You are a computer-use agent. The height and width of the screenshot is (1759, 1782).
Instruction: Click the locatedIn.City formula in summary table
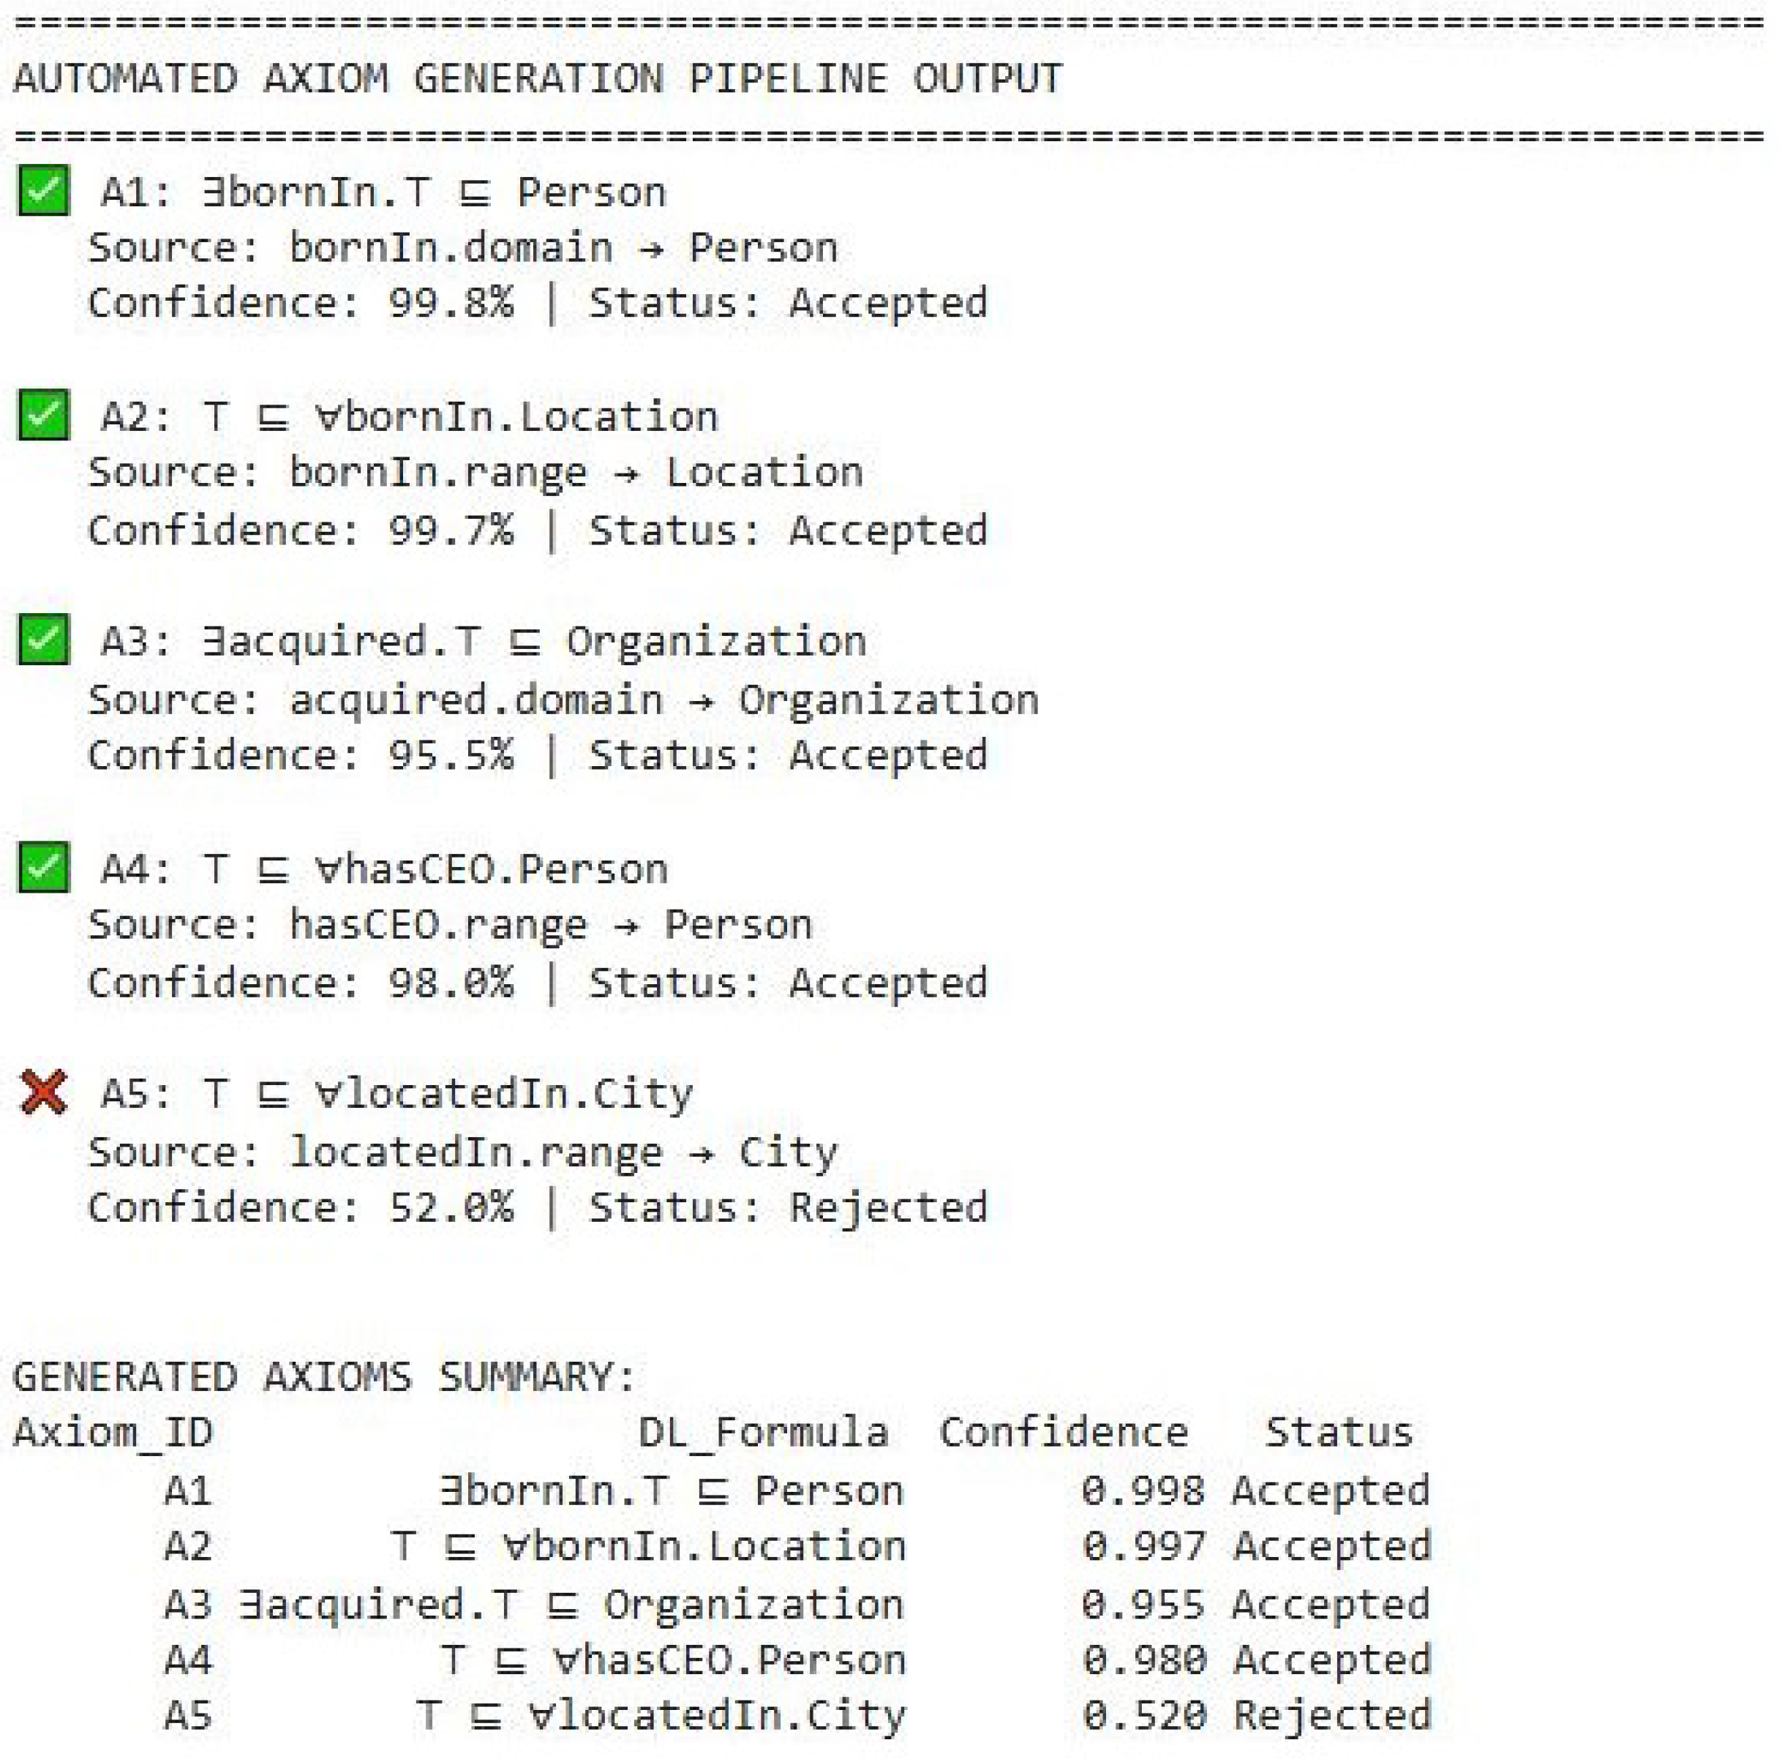661,1716
